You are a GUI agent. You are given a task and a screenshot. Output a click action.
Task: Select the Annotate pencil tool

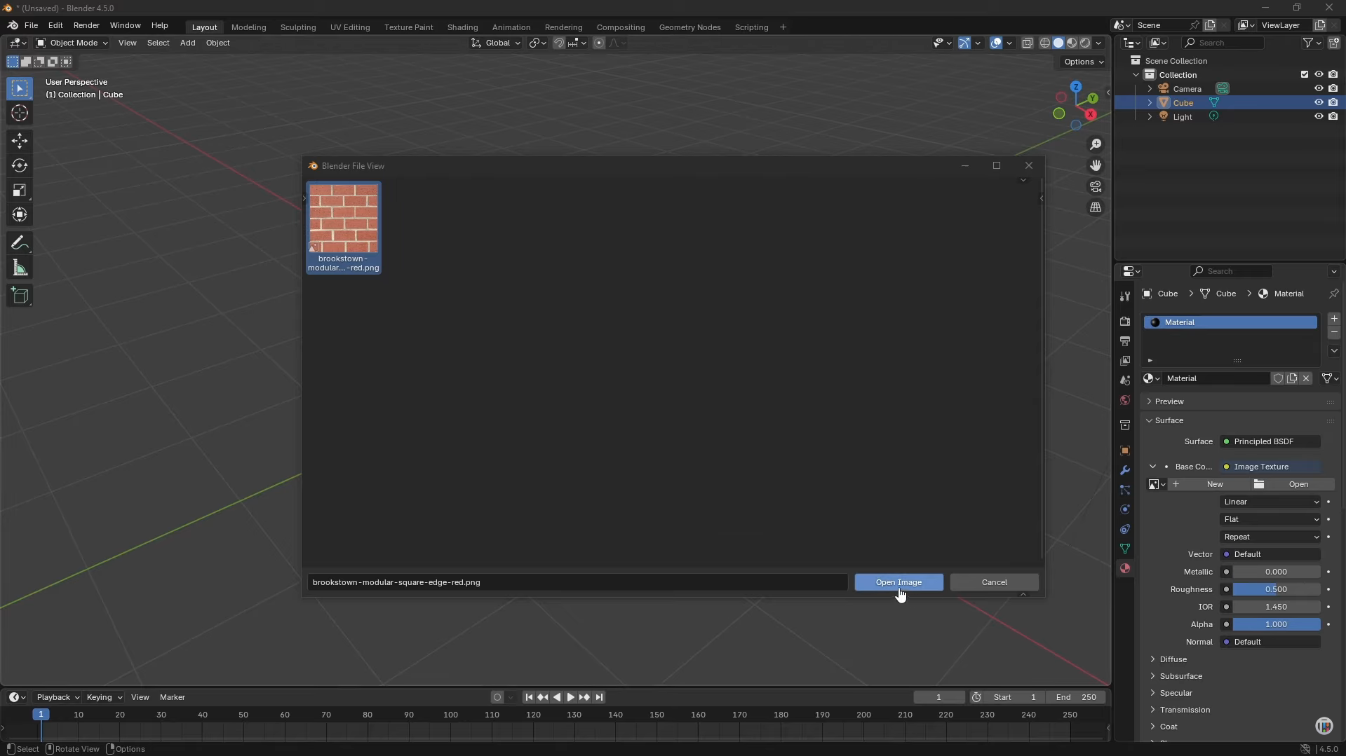tap(20, 243)
